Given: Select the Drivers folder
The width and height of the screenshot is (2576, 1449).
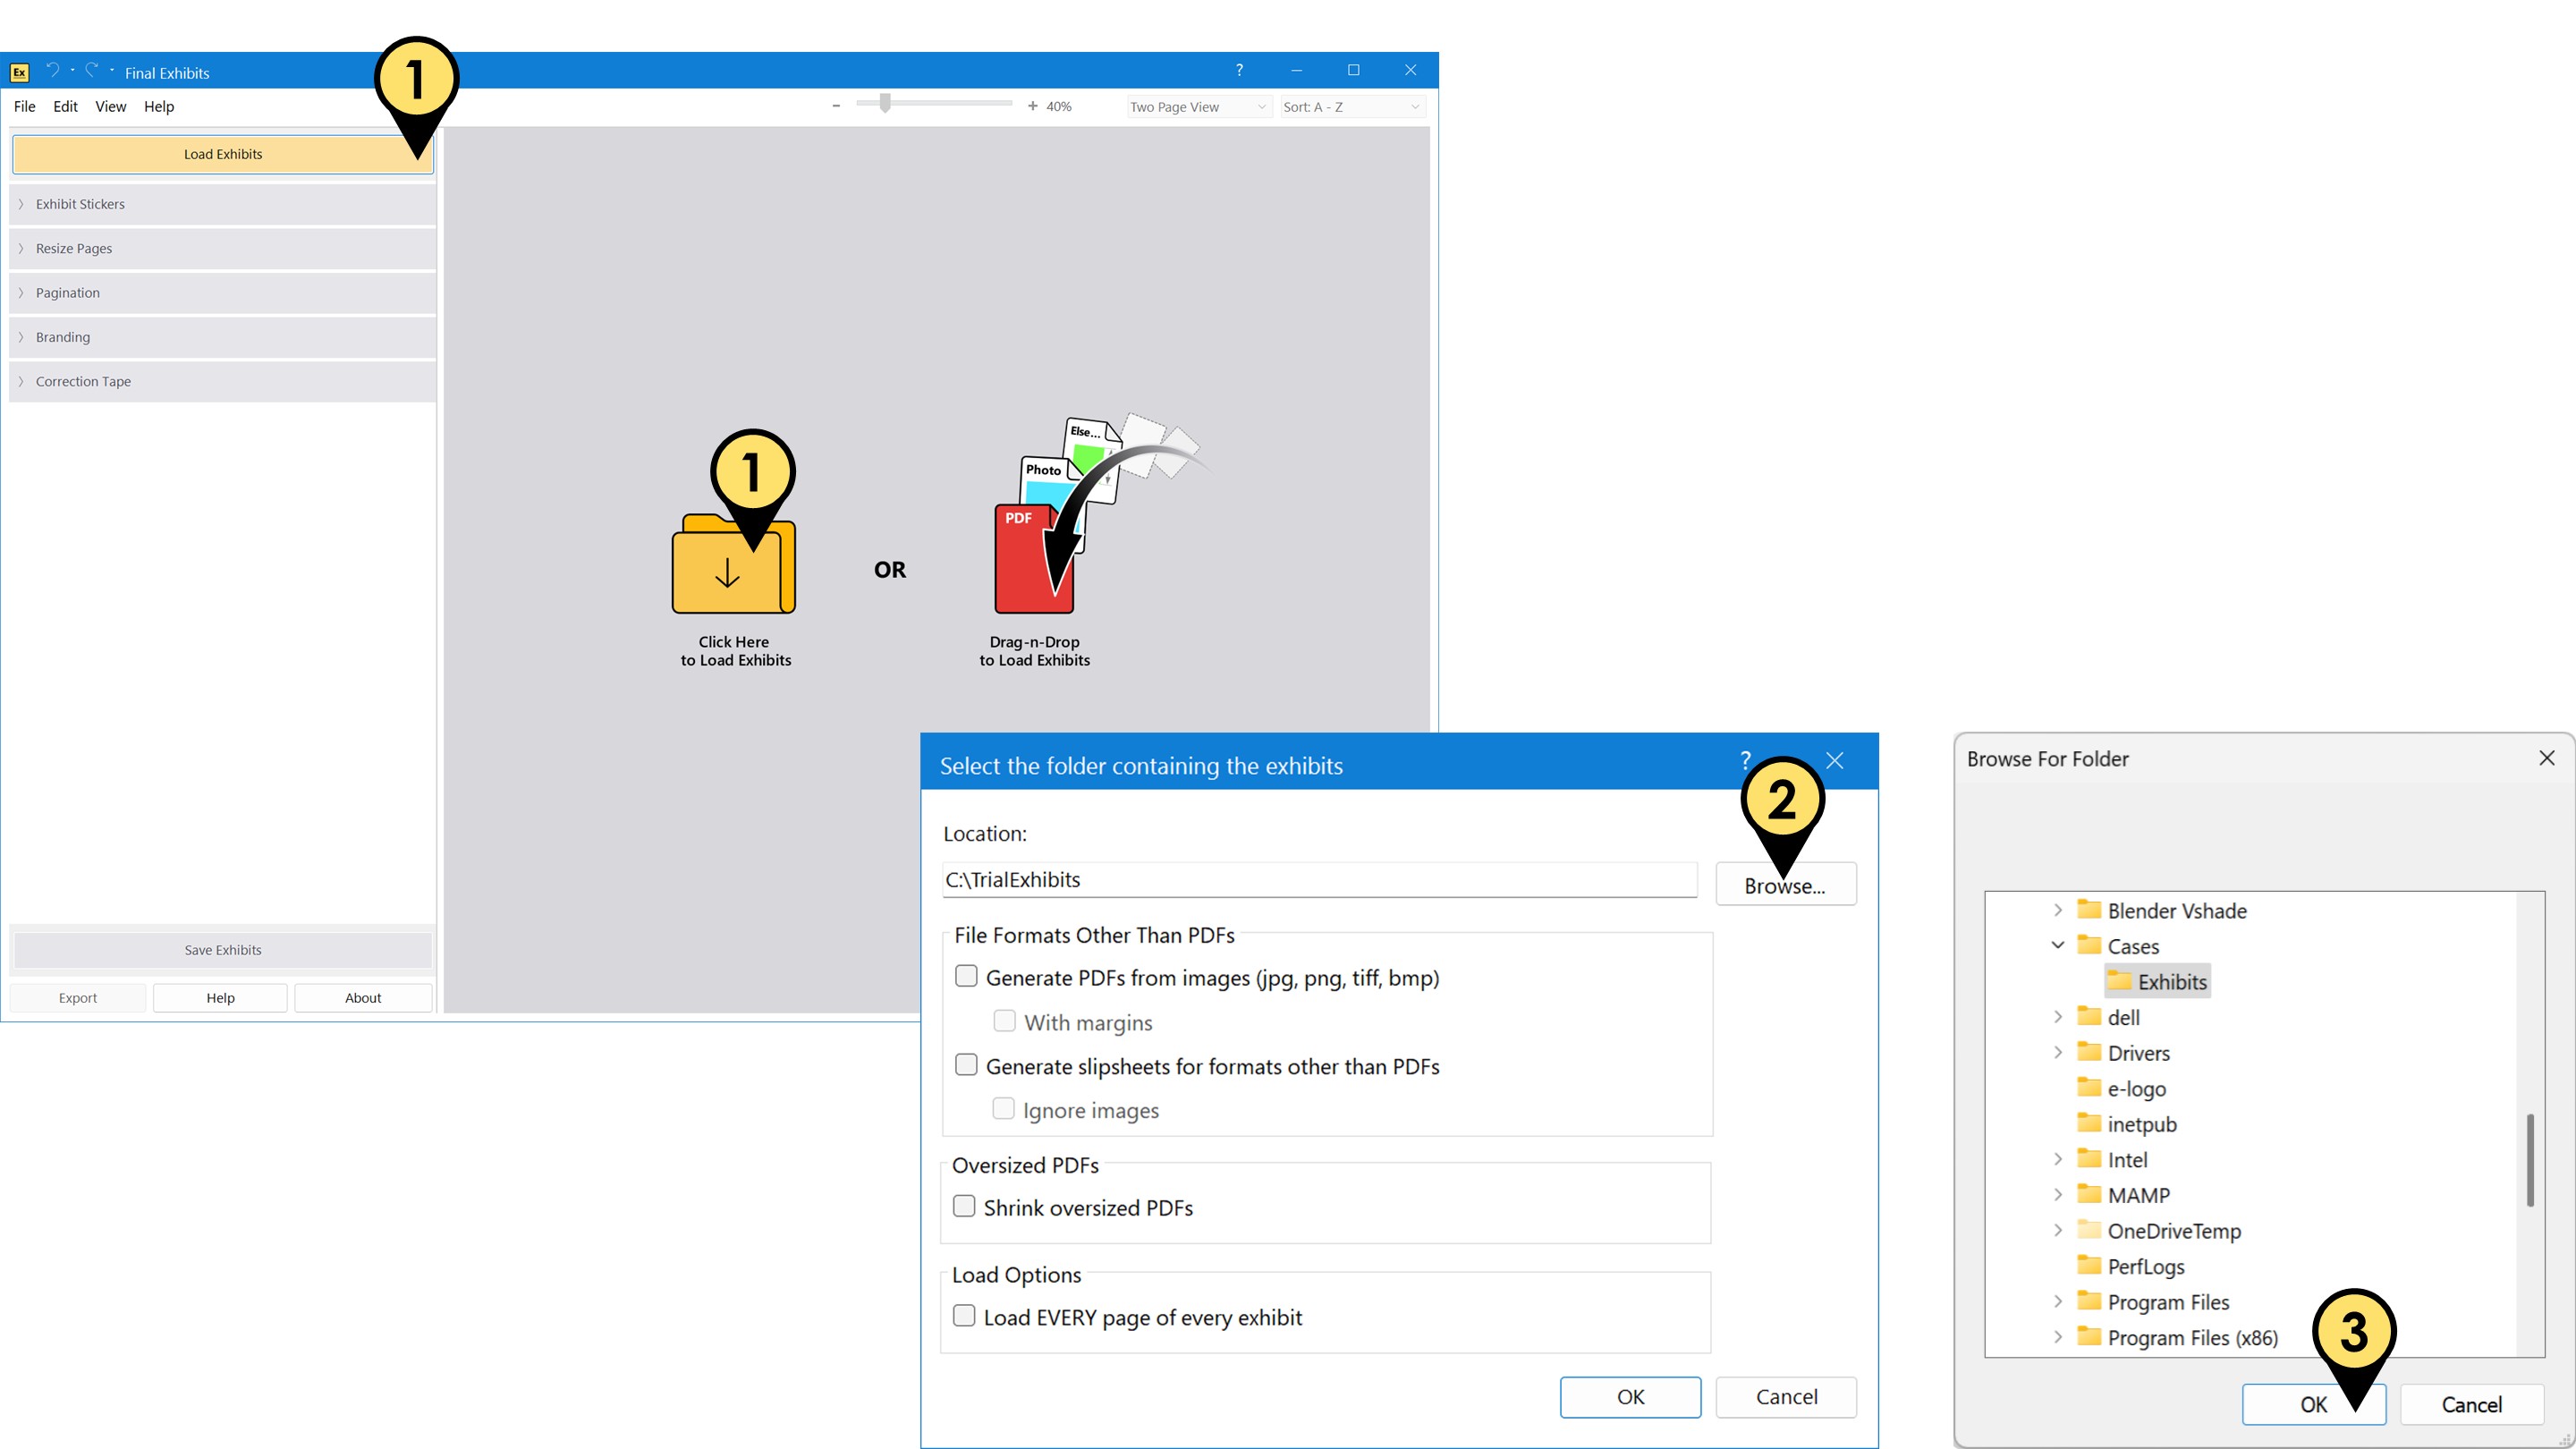Looking at the screenshot, I should point(2123,1053).
